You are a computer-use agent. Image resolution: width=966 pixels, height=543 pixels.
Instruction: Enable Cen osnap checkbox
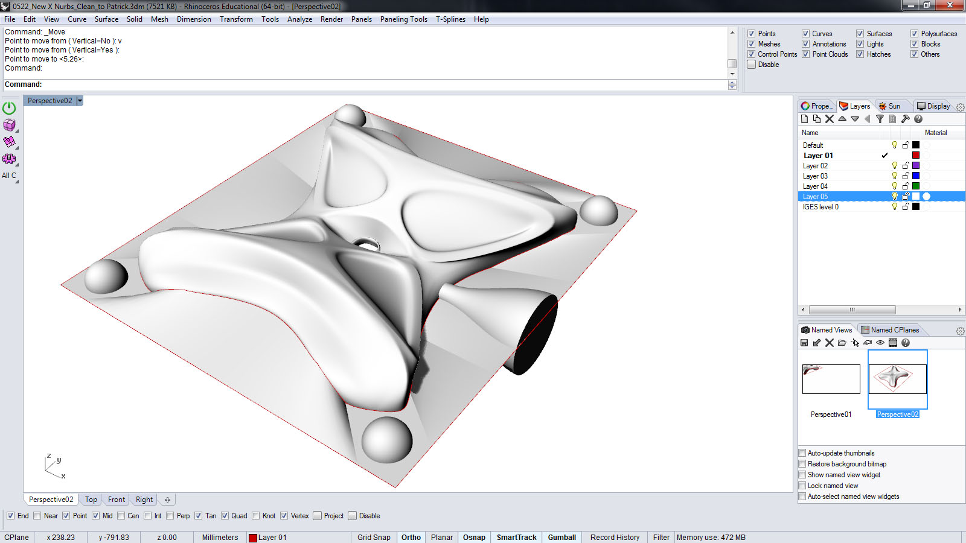121,516
